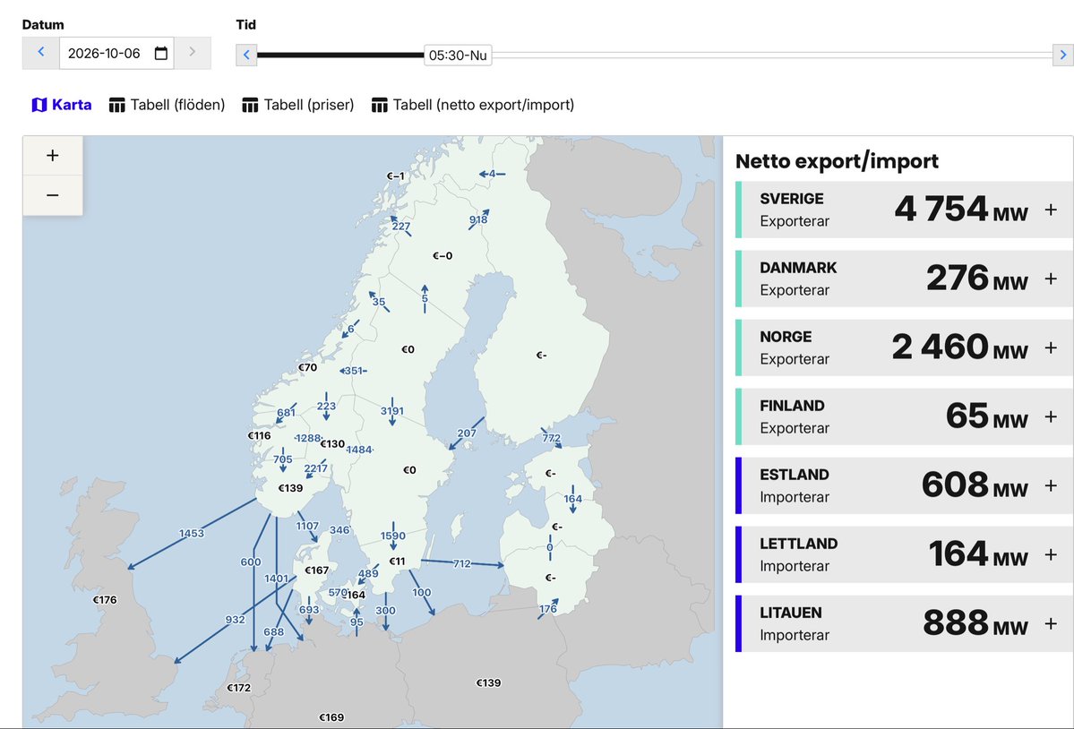
Task: Click the Karta map icon
Action: point(39,105)
